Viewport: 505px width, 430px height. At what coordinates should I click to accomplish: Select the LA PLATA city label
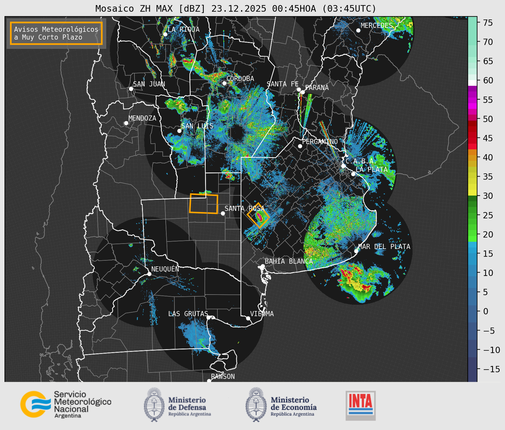pos(371,169)
